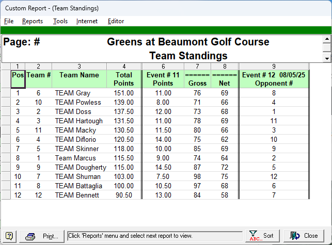The width and height of the screenshot is (332, 245).
Task: Click the Event # 12 Opponent # header
Action: (274, 79)
